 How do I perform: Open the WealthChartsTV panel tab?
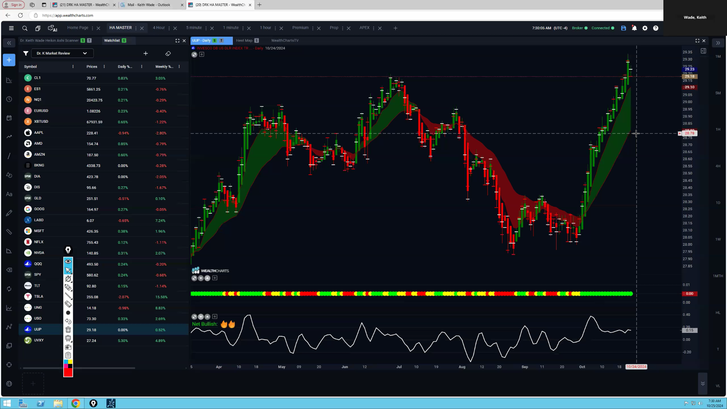285,41
